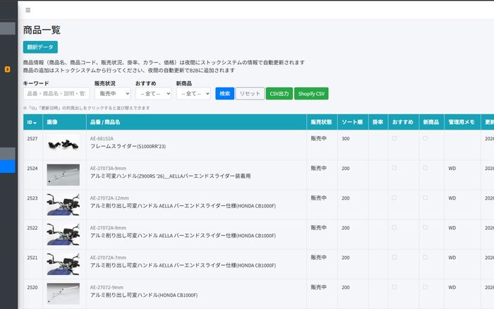Open the おすすめ filter dropdown

pos(153,94)
